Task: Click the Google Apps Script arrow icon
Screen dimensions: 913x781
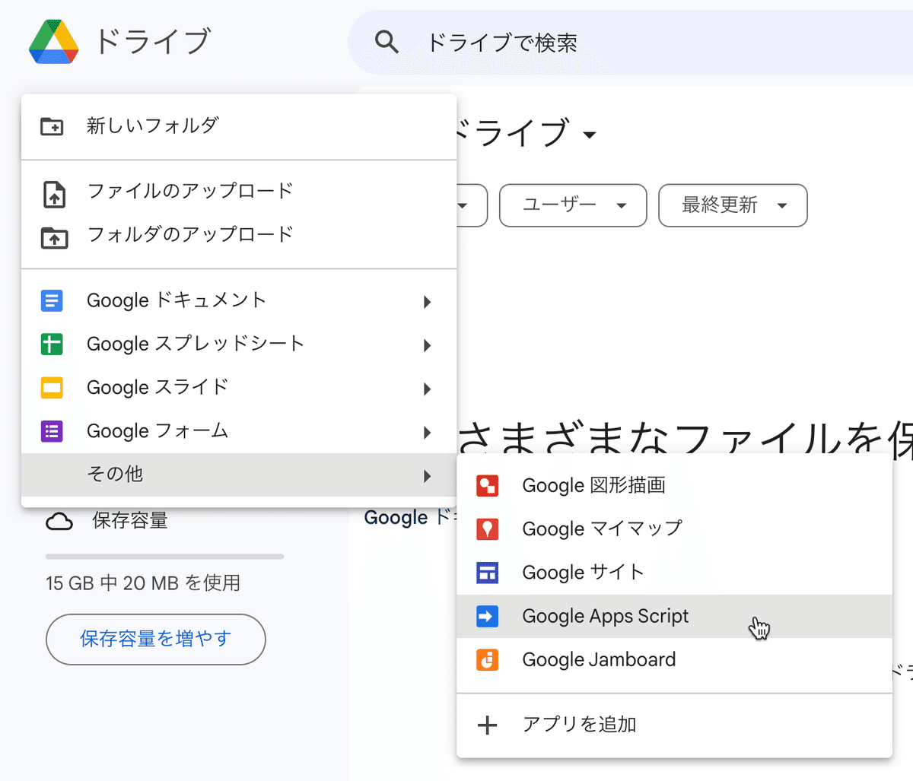Action: [487, 616]
